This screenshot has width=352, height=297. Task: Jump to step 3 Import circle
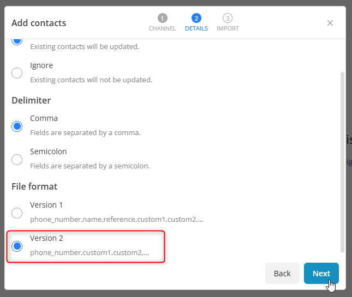(228, 18)
